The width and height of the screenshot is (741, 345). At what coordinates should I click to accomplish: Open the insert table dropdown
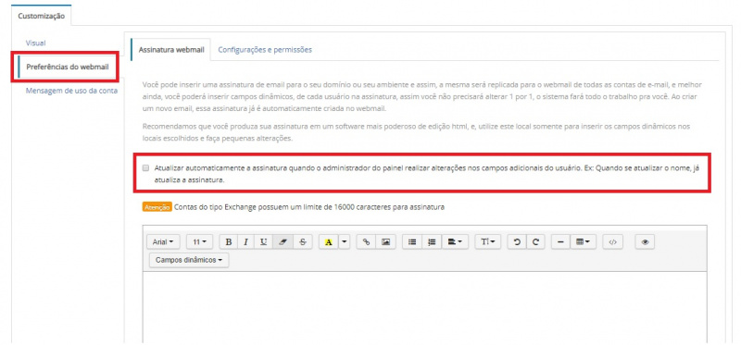tap(584, 241)
